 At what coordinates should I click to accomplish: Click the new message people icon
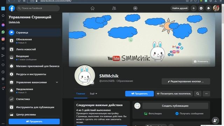point(215,120)
